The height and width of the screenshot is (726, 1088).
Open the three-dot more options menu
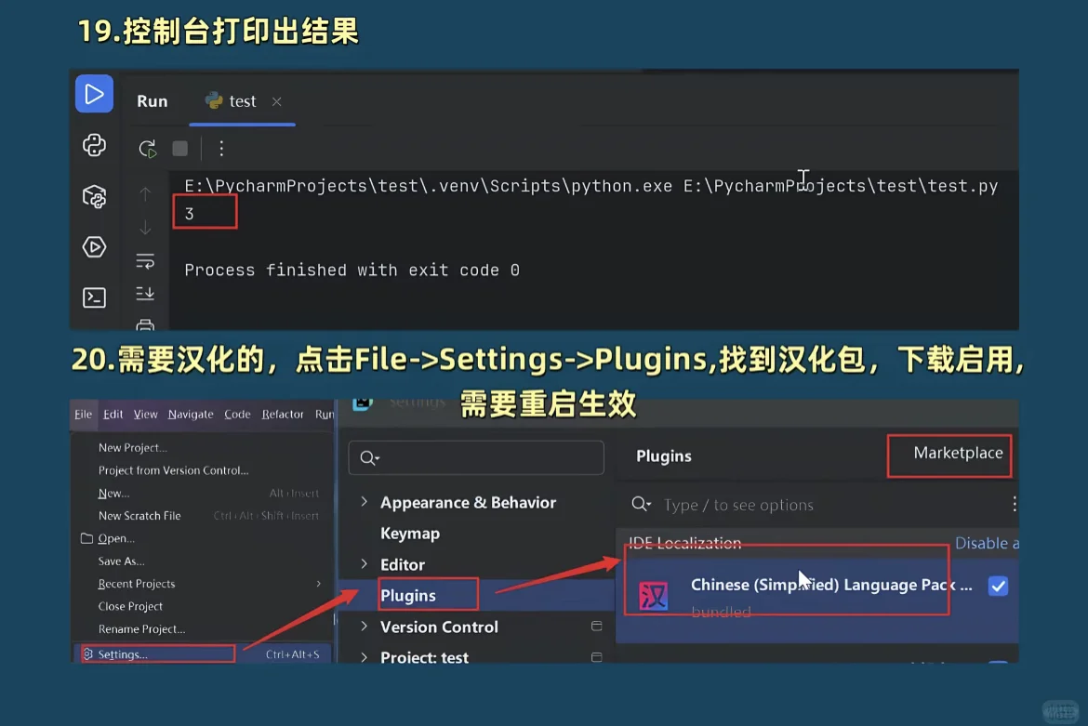click(x=221, y=149)
